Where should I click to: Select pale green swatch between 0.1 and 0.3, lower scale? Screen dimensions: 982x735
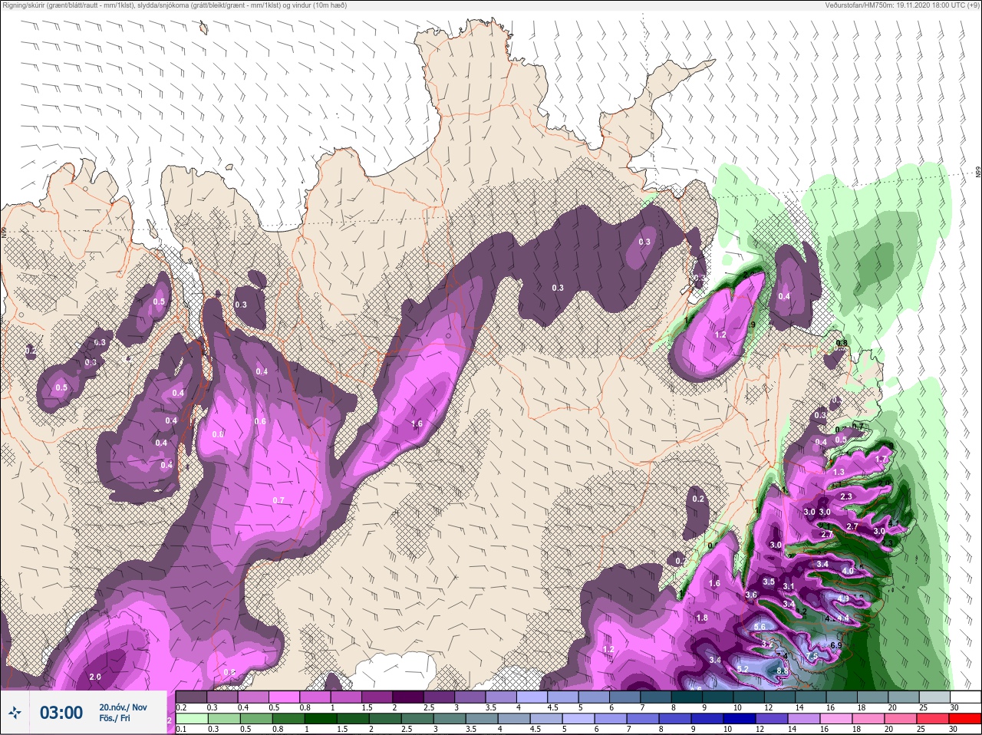coord(192,719)
